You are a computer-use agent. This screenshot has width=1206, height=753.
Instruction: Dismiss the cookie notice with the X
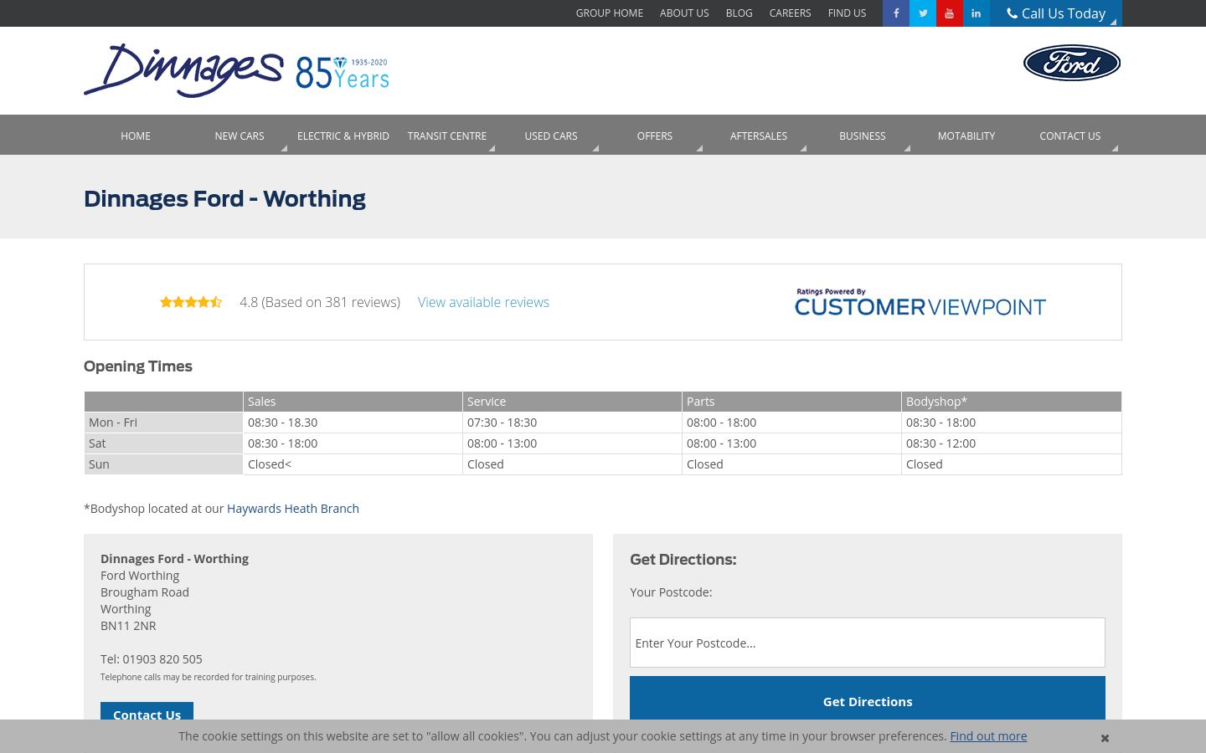point(1105,738)
